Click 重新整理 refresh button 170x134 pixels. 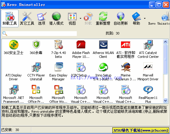103,18
